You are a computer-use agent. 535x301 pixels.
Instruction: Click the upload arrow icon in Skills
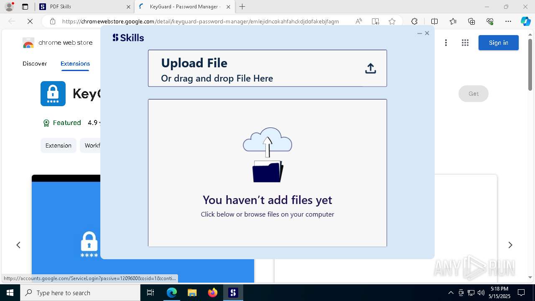370,69
